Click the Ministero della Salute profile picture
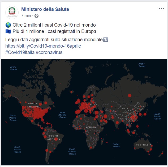 pos(12,12)
